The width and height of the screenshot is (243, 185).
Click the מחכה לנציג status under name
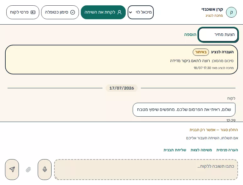214,15
